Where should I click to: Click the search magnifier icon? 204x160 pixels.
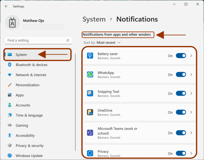(x=68, y=40)
